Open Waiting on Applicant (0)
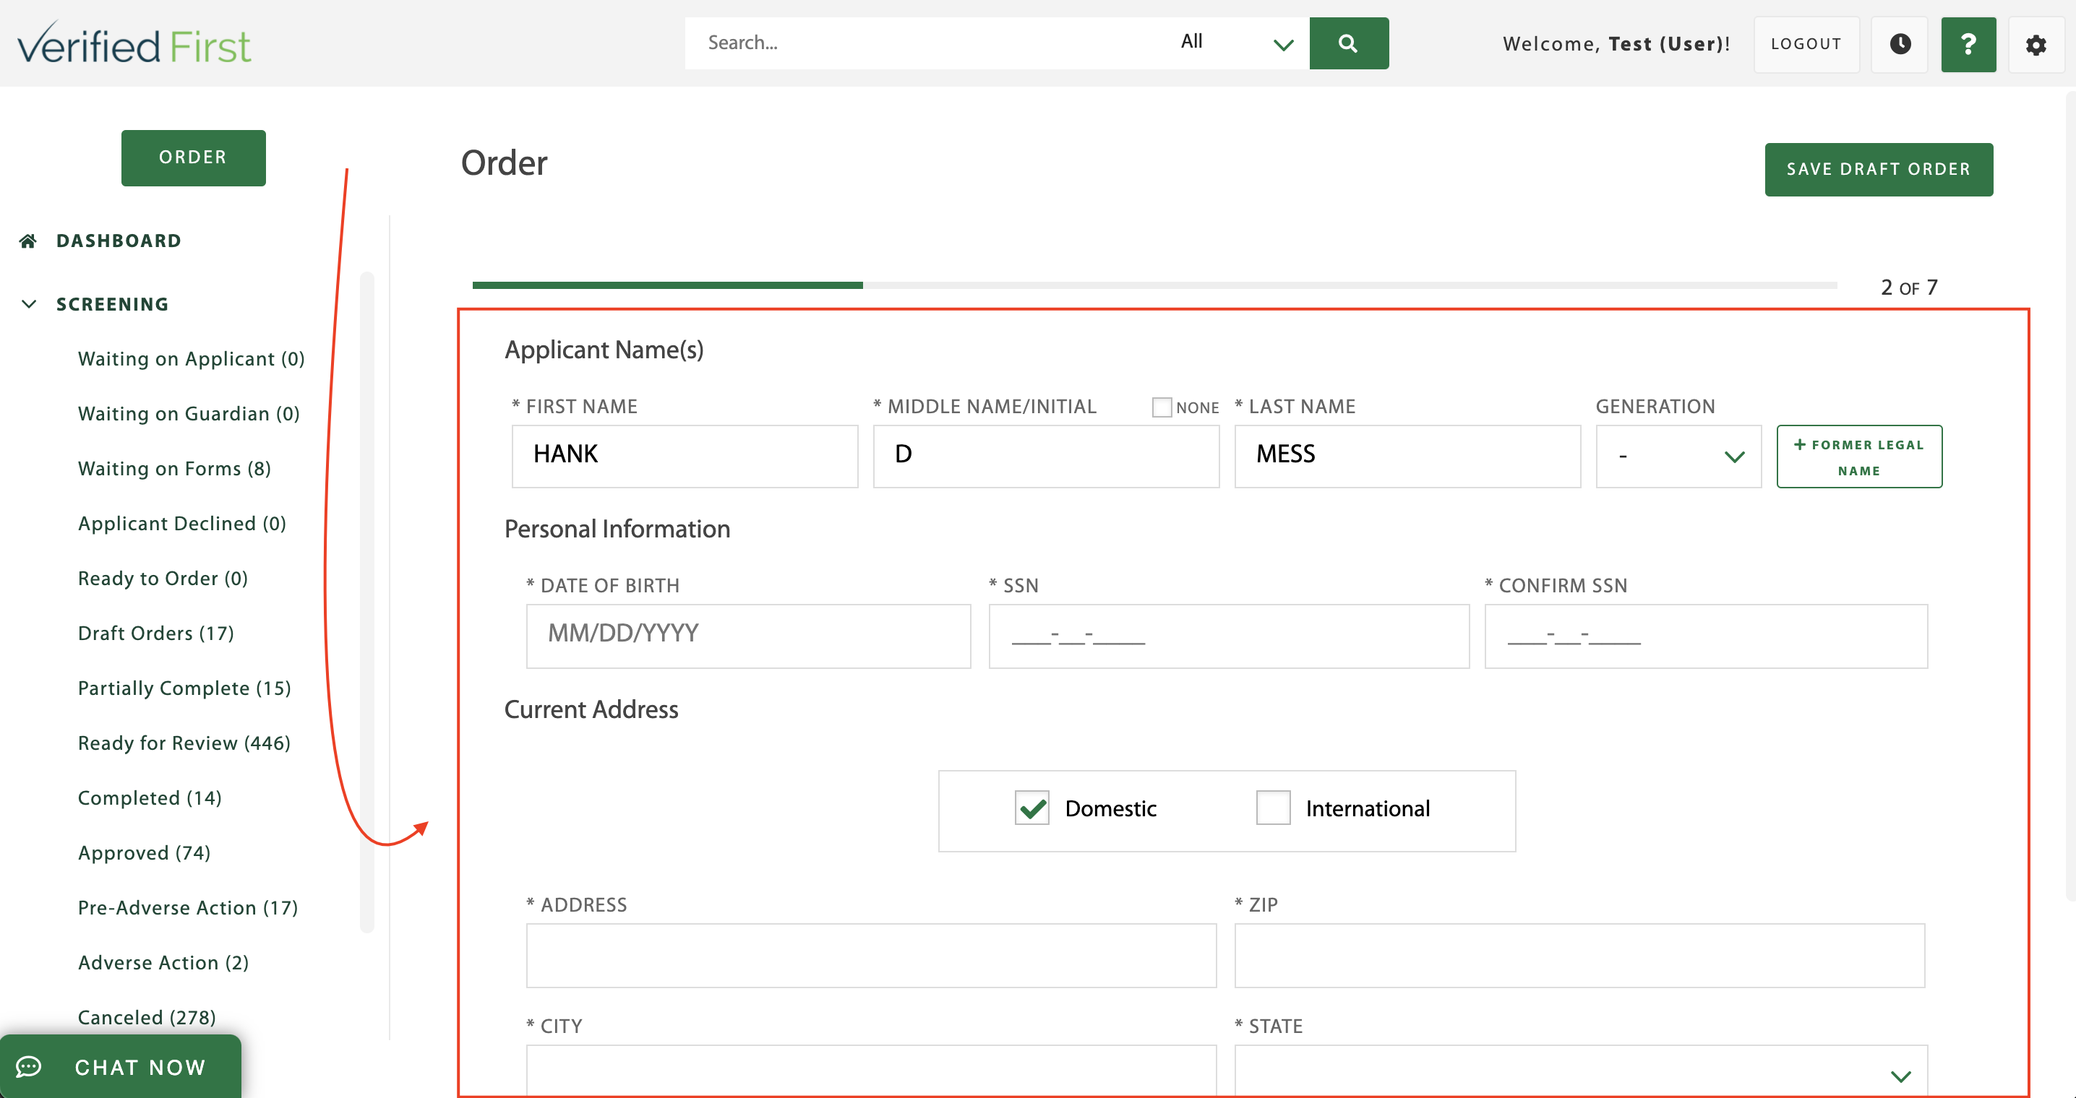 pyautogui.click(x=191, y=359)
